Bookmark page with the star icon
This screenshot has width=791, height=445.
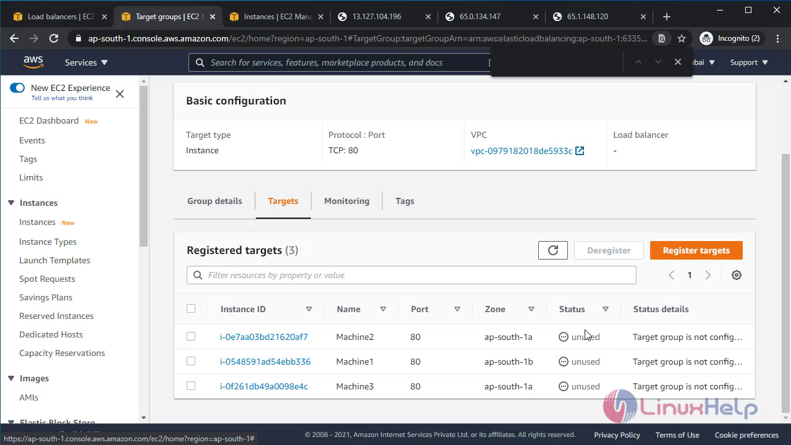pyautogui.click(x=682, y=38)
